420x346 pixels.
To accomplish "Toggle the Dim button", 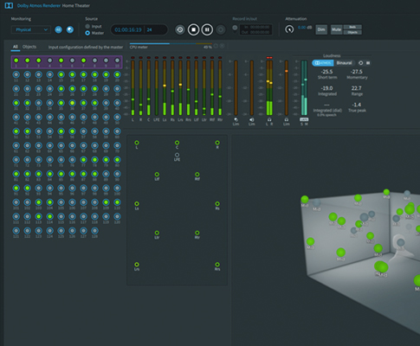I will tap(321, 29).
